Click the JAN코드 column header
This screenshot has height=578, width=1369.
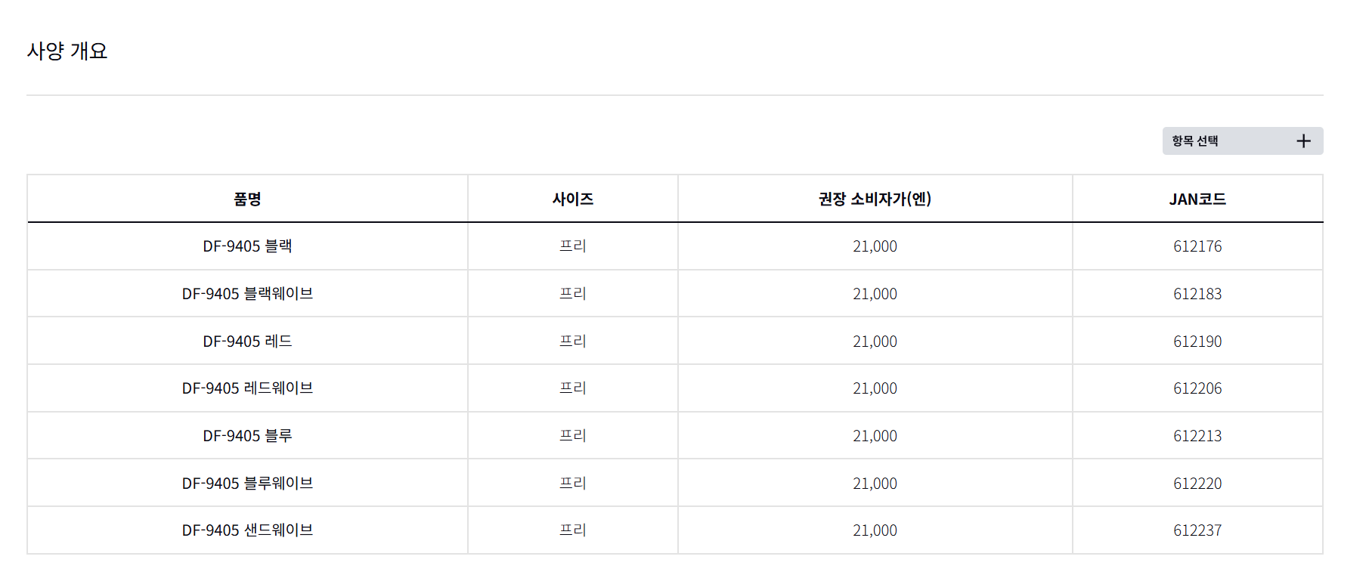pos(1197,199)
